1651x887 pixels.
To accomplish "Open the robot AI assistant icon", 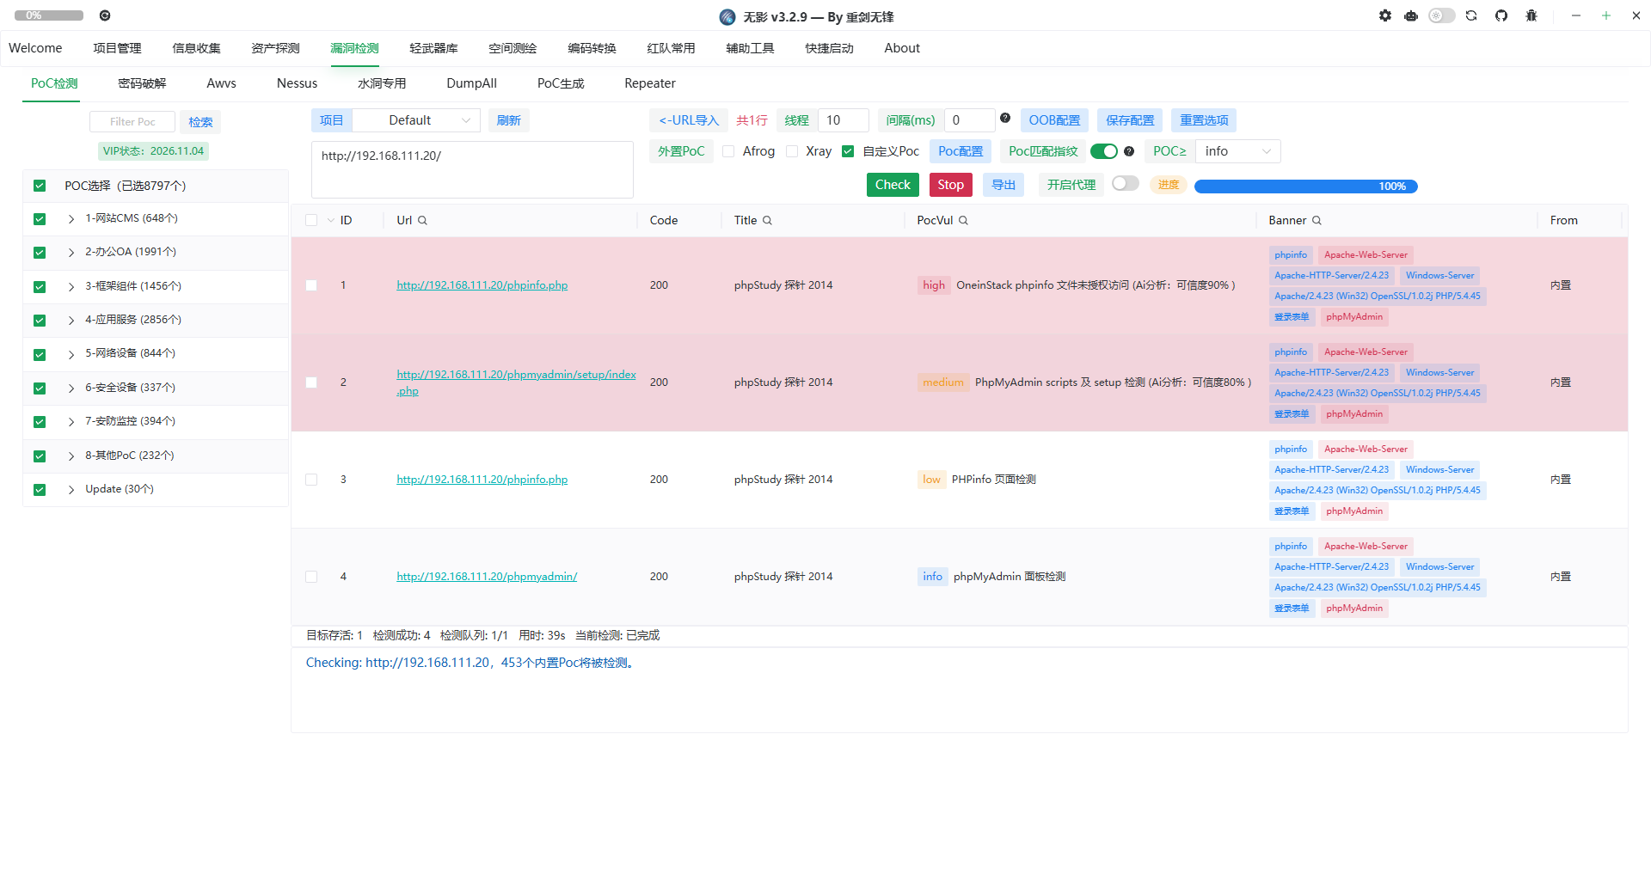I will point(1411,15).
